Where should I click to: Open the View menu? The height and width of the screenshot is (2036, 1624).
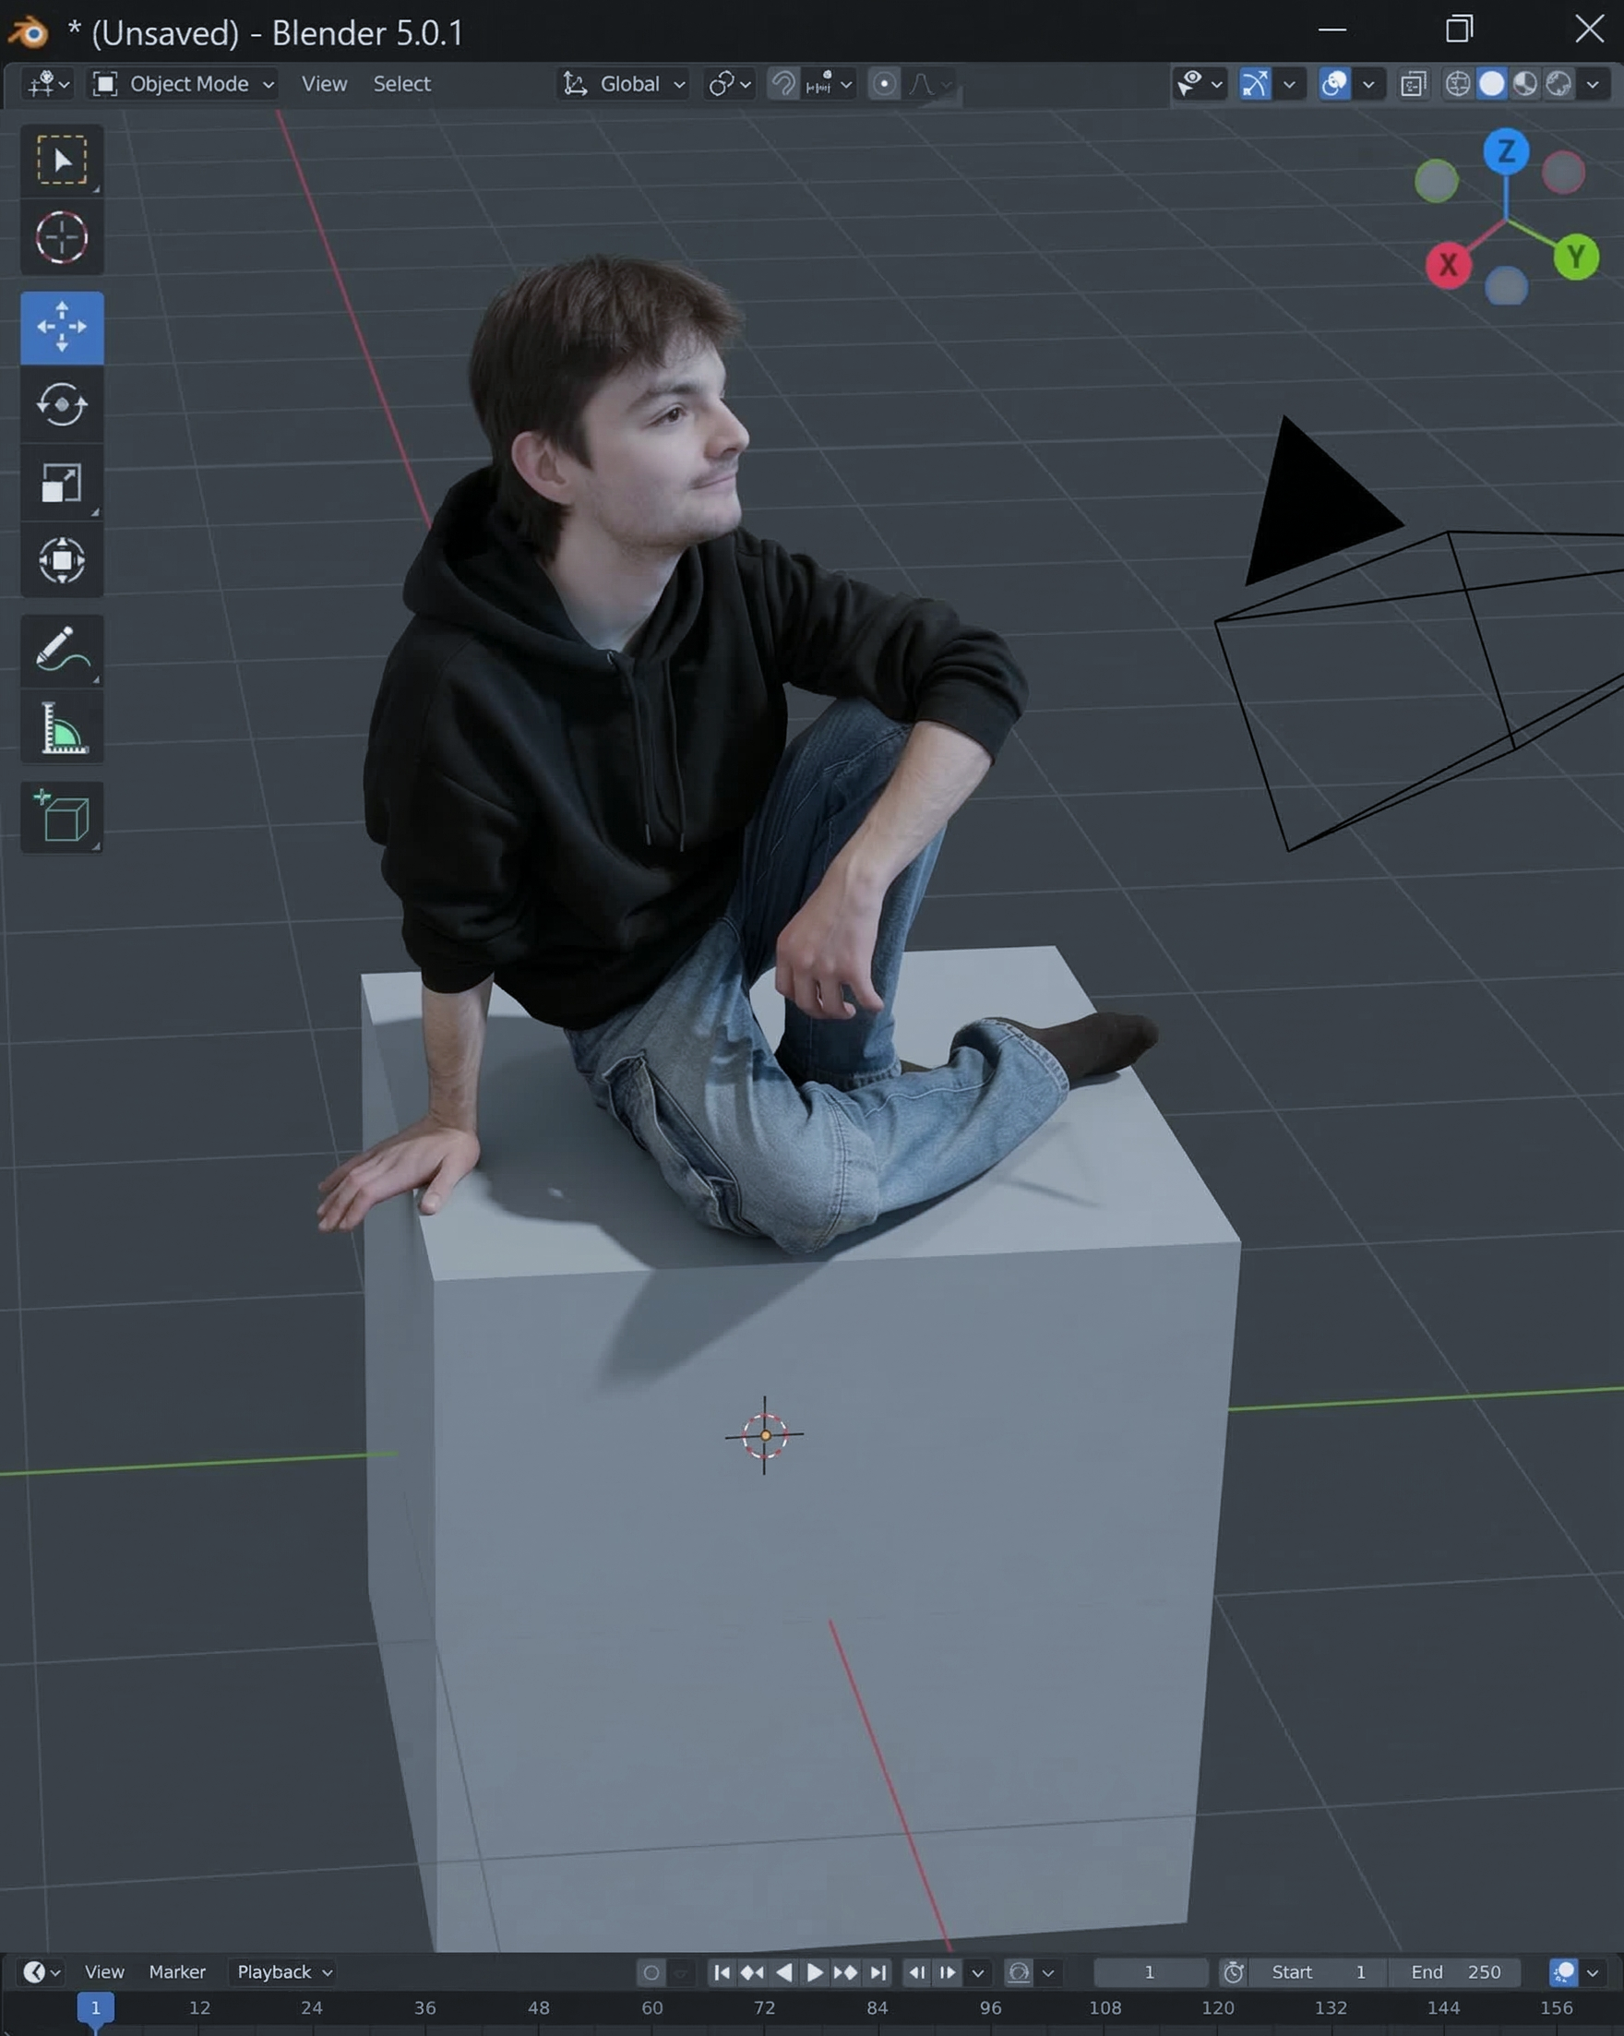[x=324, y=84]
